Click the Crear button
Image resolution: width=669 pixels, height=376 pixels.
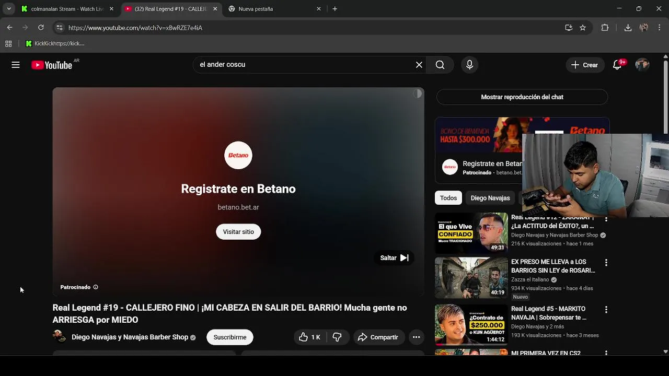[584, 65]
